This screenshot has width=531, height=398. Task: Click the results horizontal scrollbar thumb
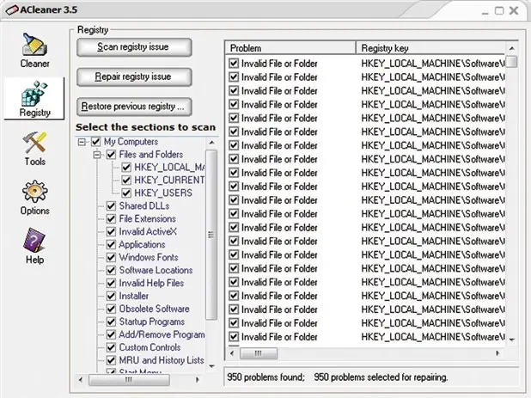259,353
